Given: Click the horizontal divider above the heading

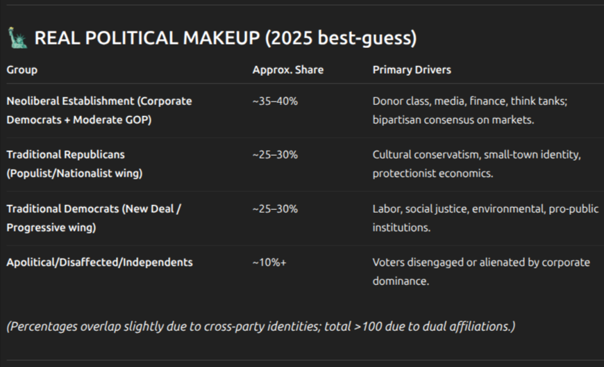Looking at the screenshot, I should 302,5.
